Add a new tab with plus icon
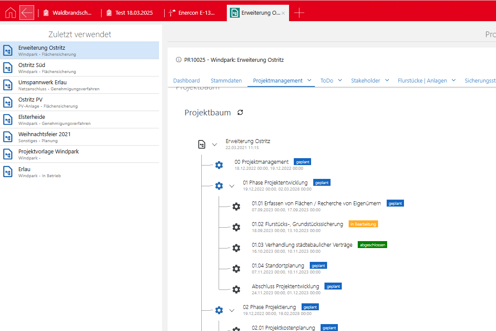This screenshot has width=496, height=331. tap(299, 13)
